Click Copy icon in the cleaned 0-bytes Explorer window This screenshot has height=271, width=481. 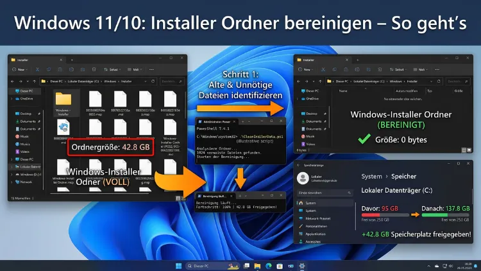(x=334, y=69)
